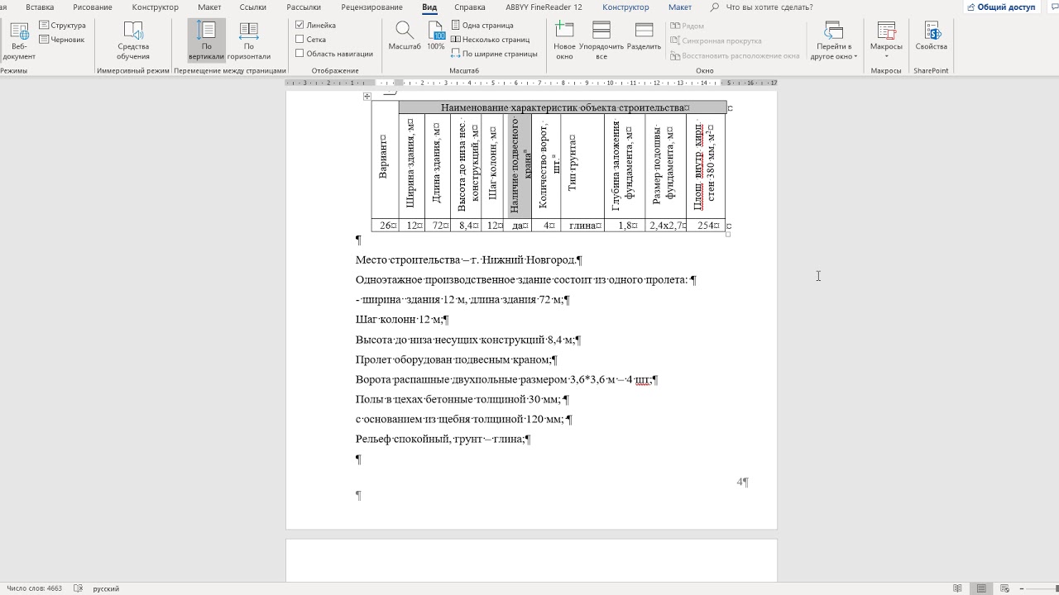Switch to Структура outline view
Viewport: 1059px width, 595px height.
pos(62,26)
